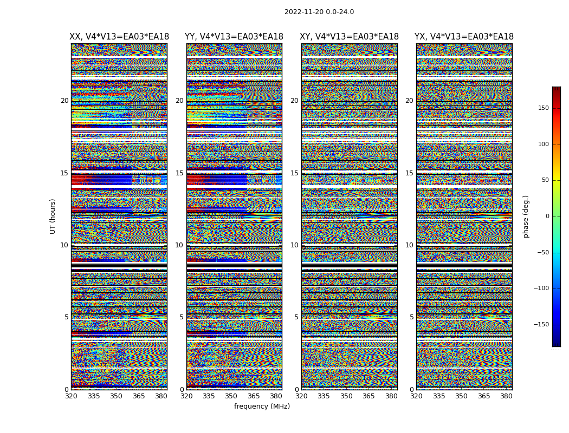Click the 365 tick under the YY plot

pyautogui.click(x=254, y=396)
